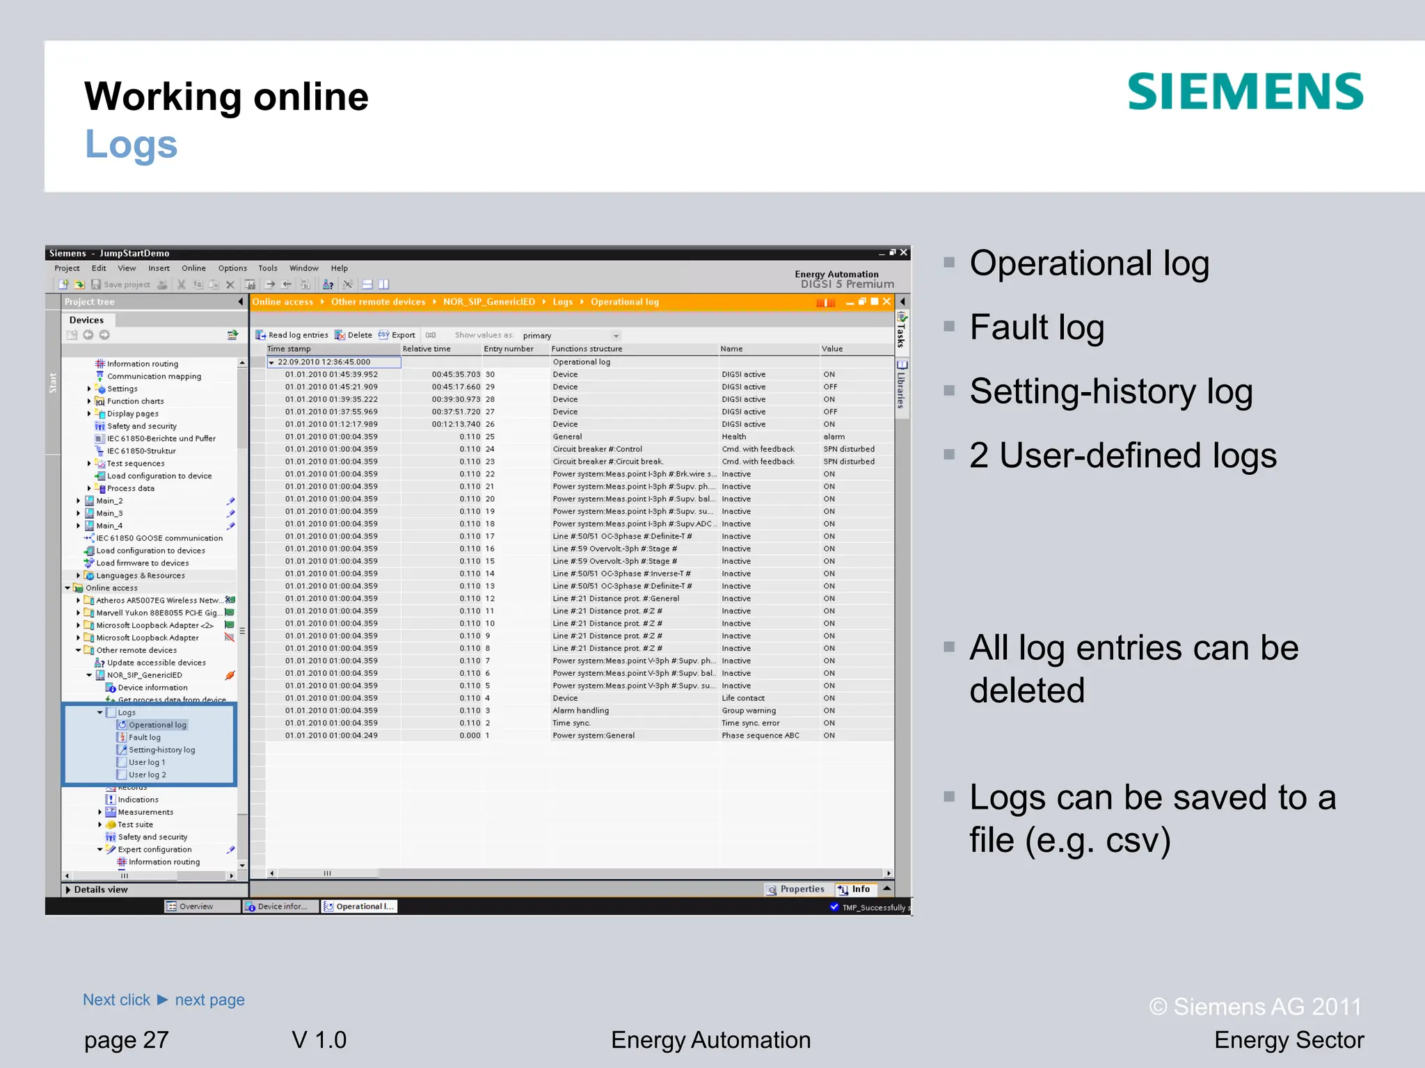
Task: Collapse the Logs tree node
Action: tap(100, 713)
